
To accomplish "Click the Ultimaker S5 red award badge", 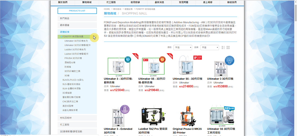I will pos(200,58).
